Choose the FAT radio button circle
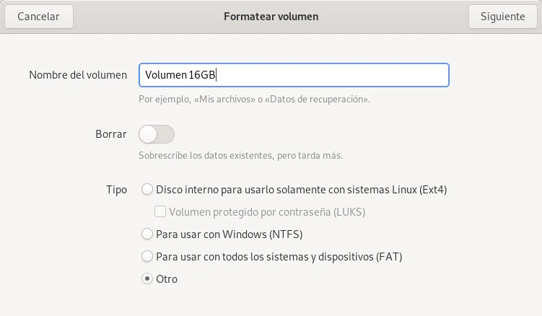The width and height of the screenshot is (542, 316). pyautogui.click(x=147, y=256)
